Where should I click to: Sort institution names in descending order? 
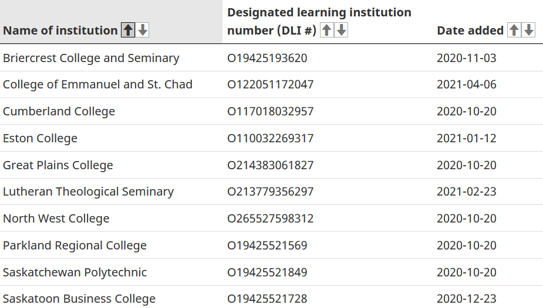pos(143,30)
